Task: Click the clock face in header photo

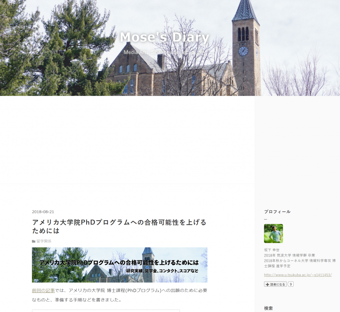Action: coord(243,51)
